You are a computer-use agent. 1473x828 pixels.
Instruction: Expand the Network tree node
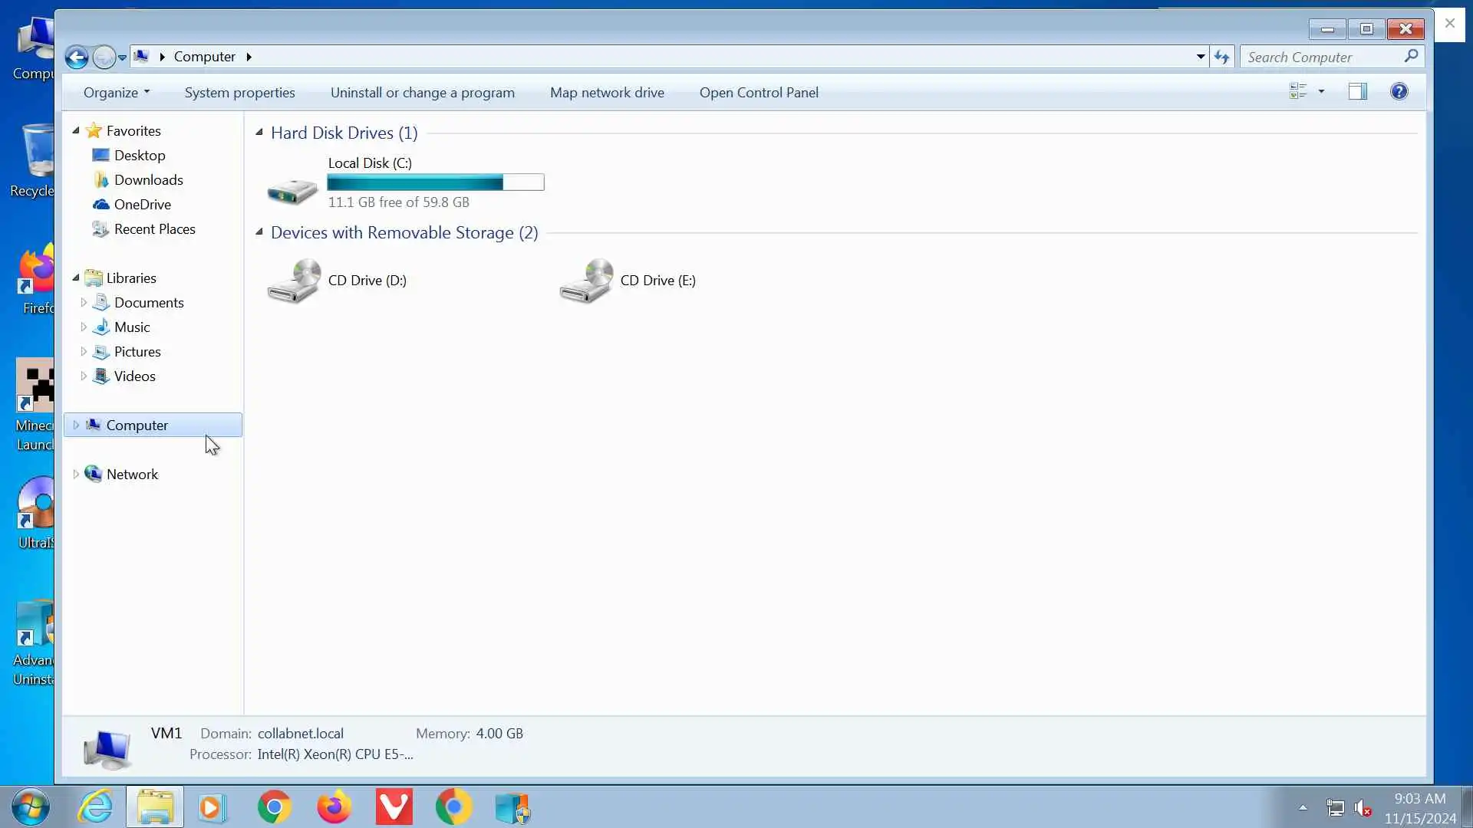click(x=76, y=475)
